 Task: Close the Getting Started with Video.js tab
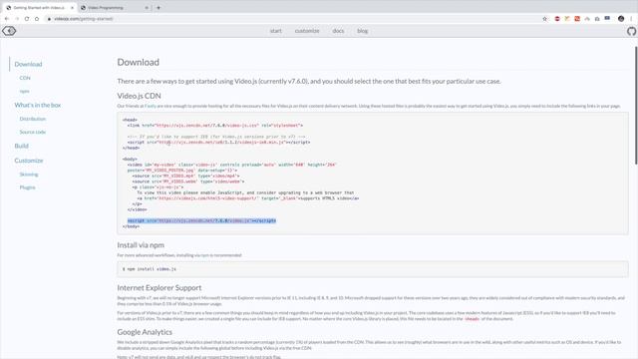point(72,8)
